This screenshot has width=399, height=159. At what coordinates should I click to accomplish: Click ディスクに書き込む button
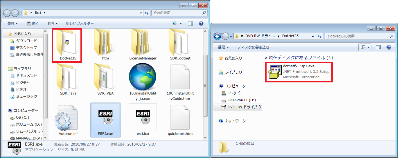click(x=254, y=47)
